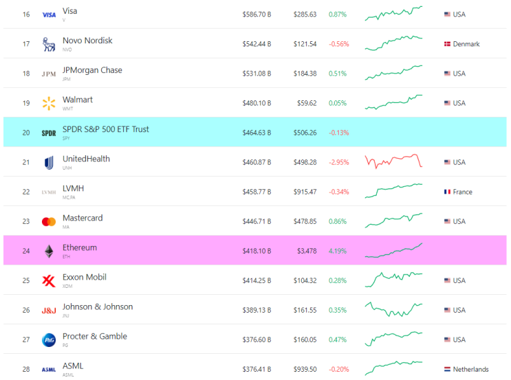Click the Netherlands country label for ASML
The width and height of the screenshot is (511, 380).
[470, 369]
